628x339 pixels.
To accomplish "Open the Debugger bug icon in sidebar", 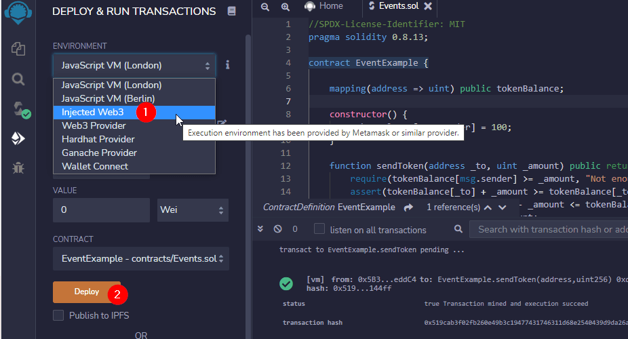I will pos(18,168).
